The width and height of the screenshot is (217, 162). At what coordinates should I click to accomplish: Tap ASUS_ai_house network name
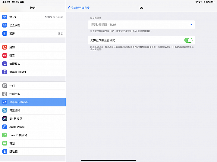click(x=54, y=17)
